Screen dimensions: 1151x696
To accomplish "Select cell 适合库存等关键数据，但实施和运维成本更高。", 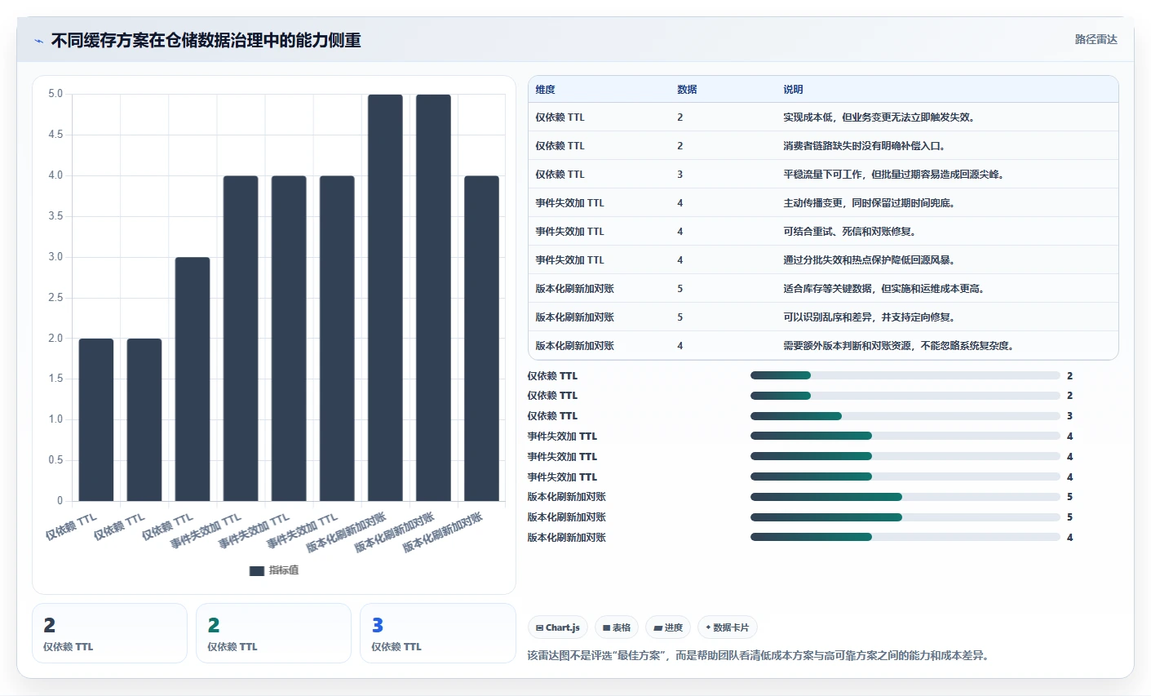I will (x=884, y=289).
